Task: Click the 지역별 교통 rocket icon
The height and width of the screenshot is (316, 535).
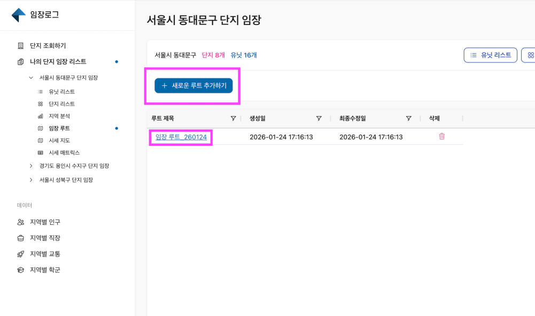Action: point(21,254)
